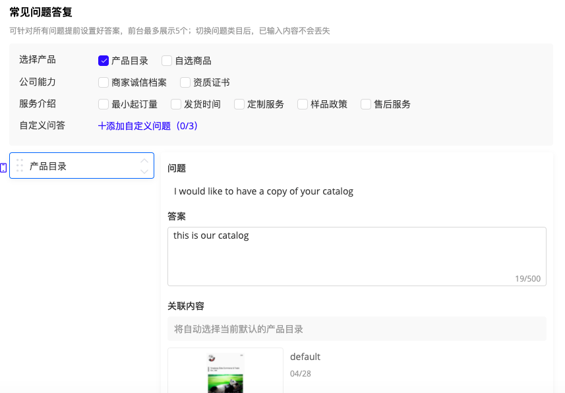This screenshot has height=393, width=565.
Task: Check the 售后服务 checkbox
Action: click(366, 104)
